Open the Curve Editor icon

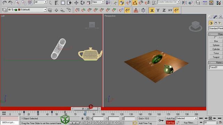205,2
